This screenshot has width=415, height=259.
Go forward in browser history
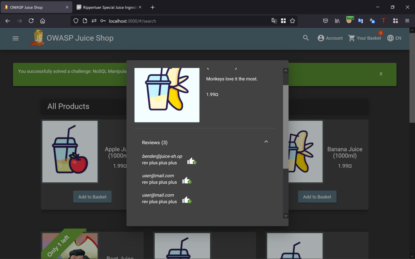(19, 21)
